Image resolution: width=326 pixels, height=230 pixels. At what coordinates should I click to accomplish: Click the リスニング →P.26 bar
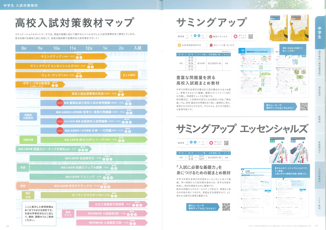[89, 177]
